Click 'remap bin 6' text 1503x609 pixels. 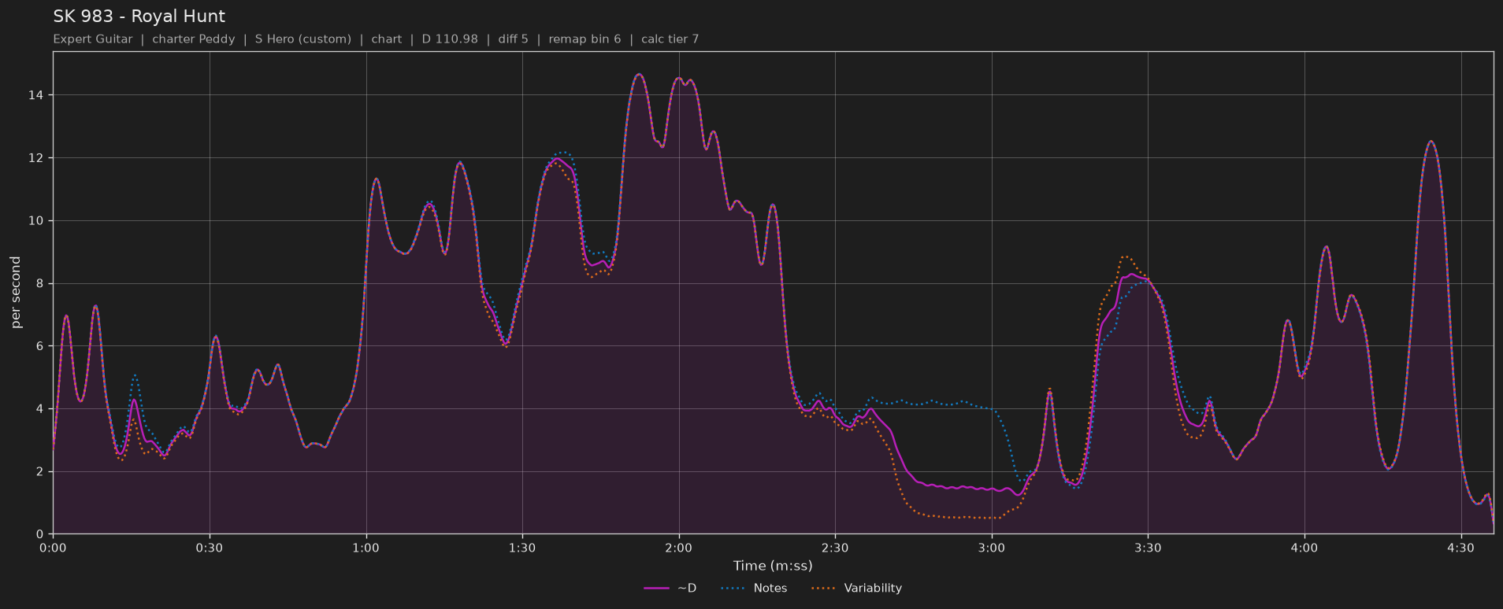point(584,39)
